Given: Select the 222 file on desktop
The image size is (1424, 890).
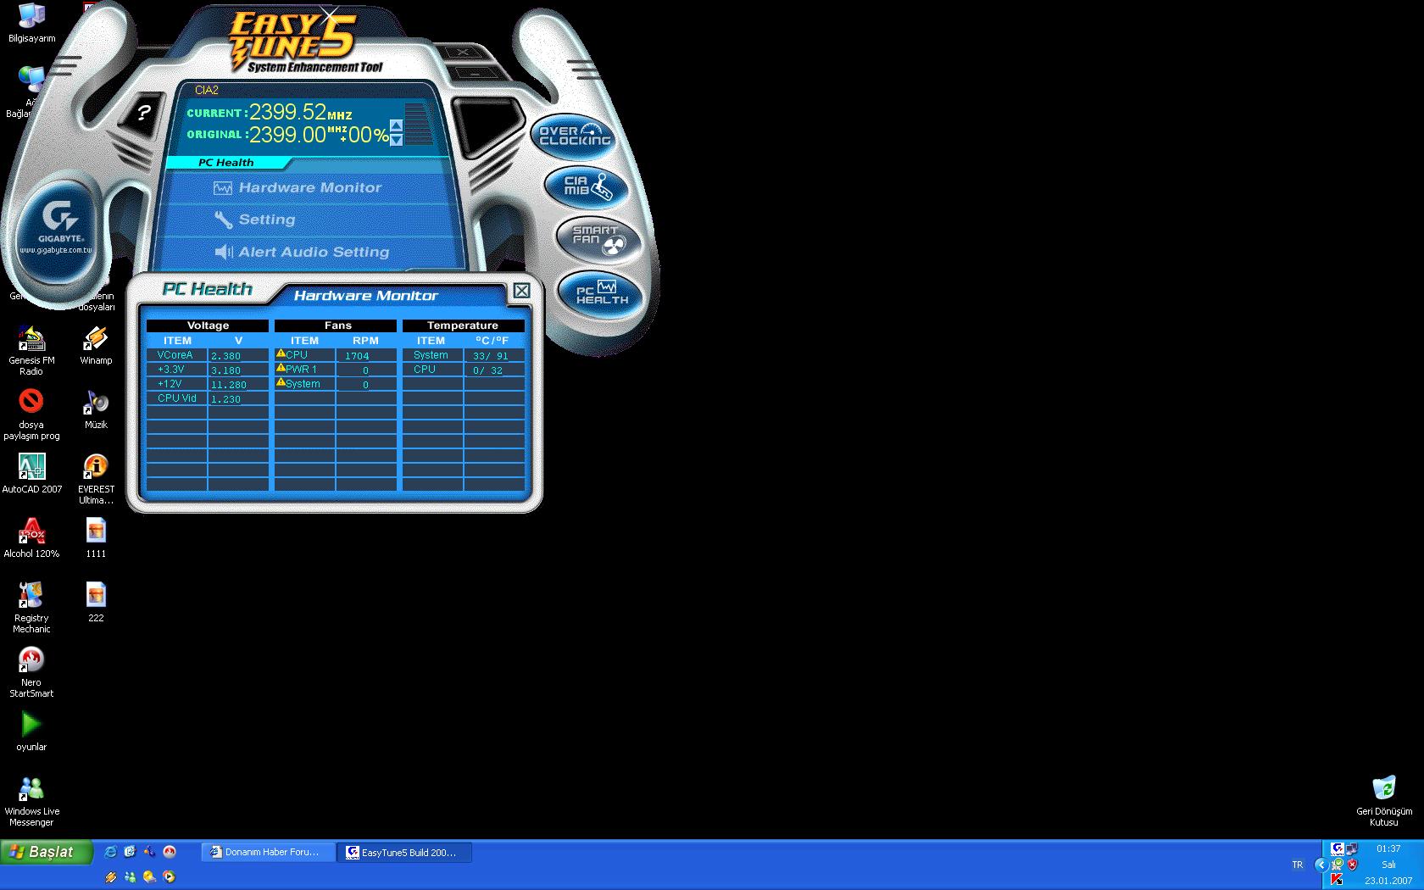Looking at the screenshot, I should pos(96,603).
